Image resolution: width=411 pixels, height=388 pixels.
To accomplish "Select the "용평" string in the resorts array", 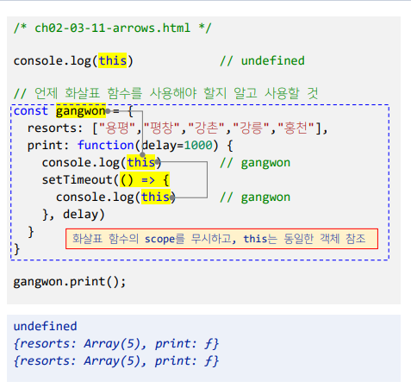I will 117,128.
